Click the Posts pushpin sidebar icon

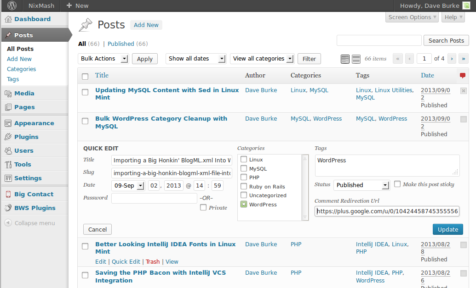pos(8,35)
